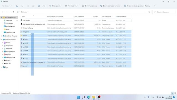
Task: Open the Просмотреть view dropdown
Action: pyautogui.click(x=72, y=6)
